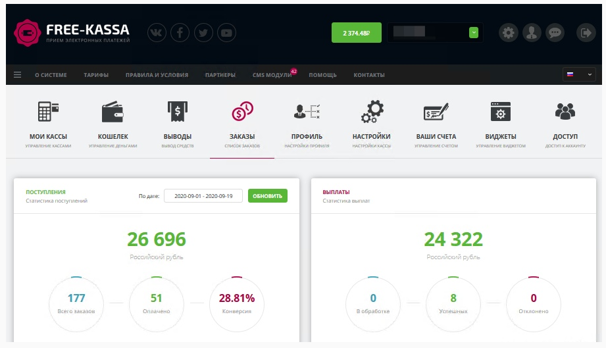Viewport: 606px width, 348px height.
Task: Open the Twitter icon link
Action: coord(203,33)
